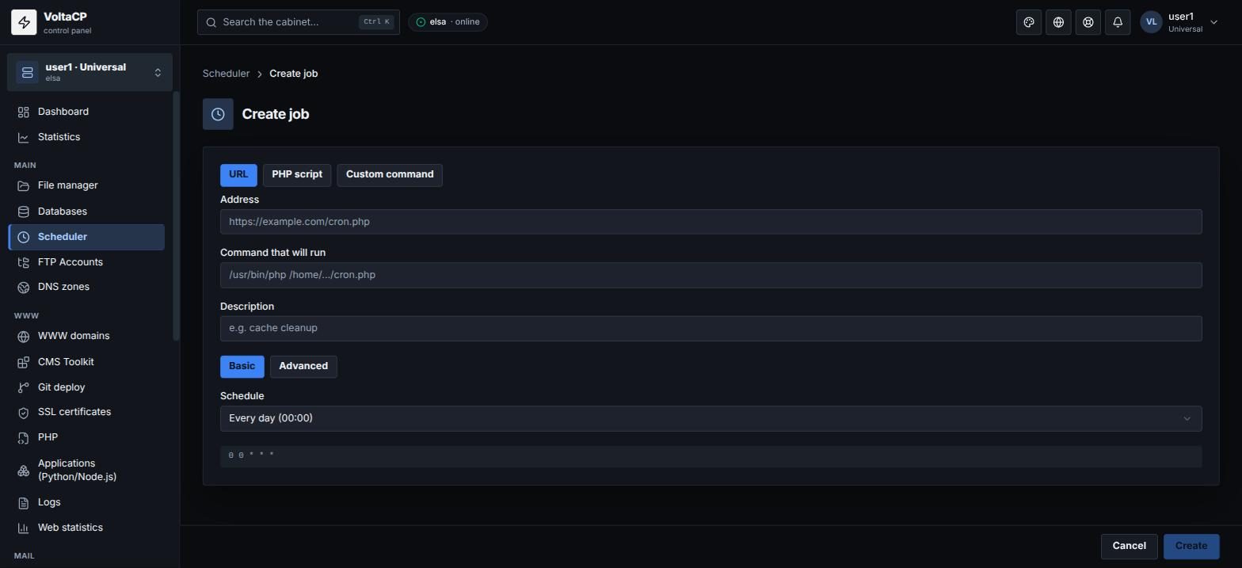Open Dashboard from the sidebar
The image size is (1242, 568).
tap(86, 112)
